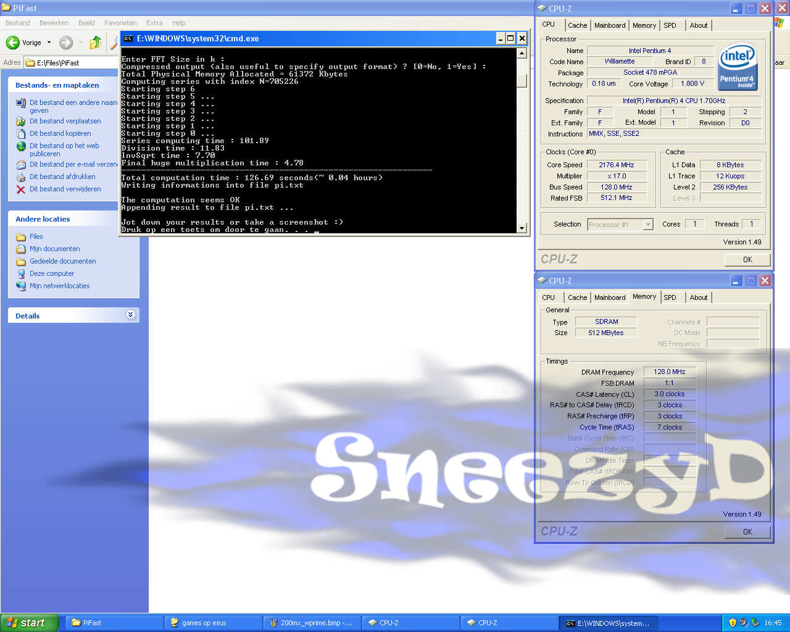Expand the Details panel chevron

coord(131,315)
